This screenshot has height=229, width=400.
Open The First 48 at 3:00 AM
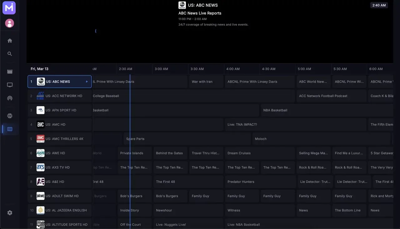(188, 181)
